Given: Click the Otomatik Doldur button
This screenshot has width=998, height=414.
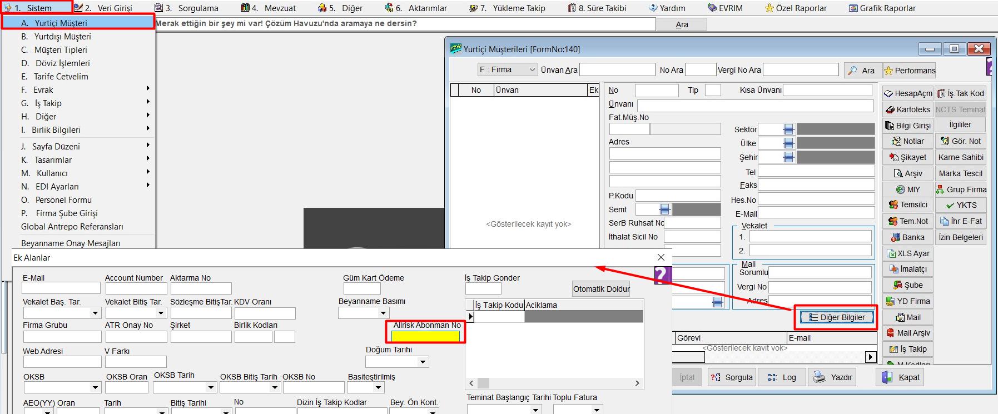Looking at the screenshot, I should tap(601, 289).
